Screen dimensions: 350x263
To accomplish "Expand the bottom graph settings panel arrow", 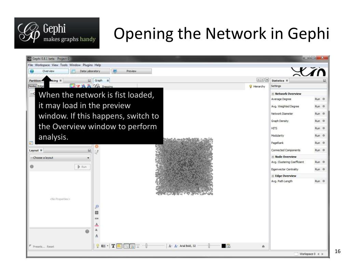I will point(264,246).
